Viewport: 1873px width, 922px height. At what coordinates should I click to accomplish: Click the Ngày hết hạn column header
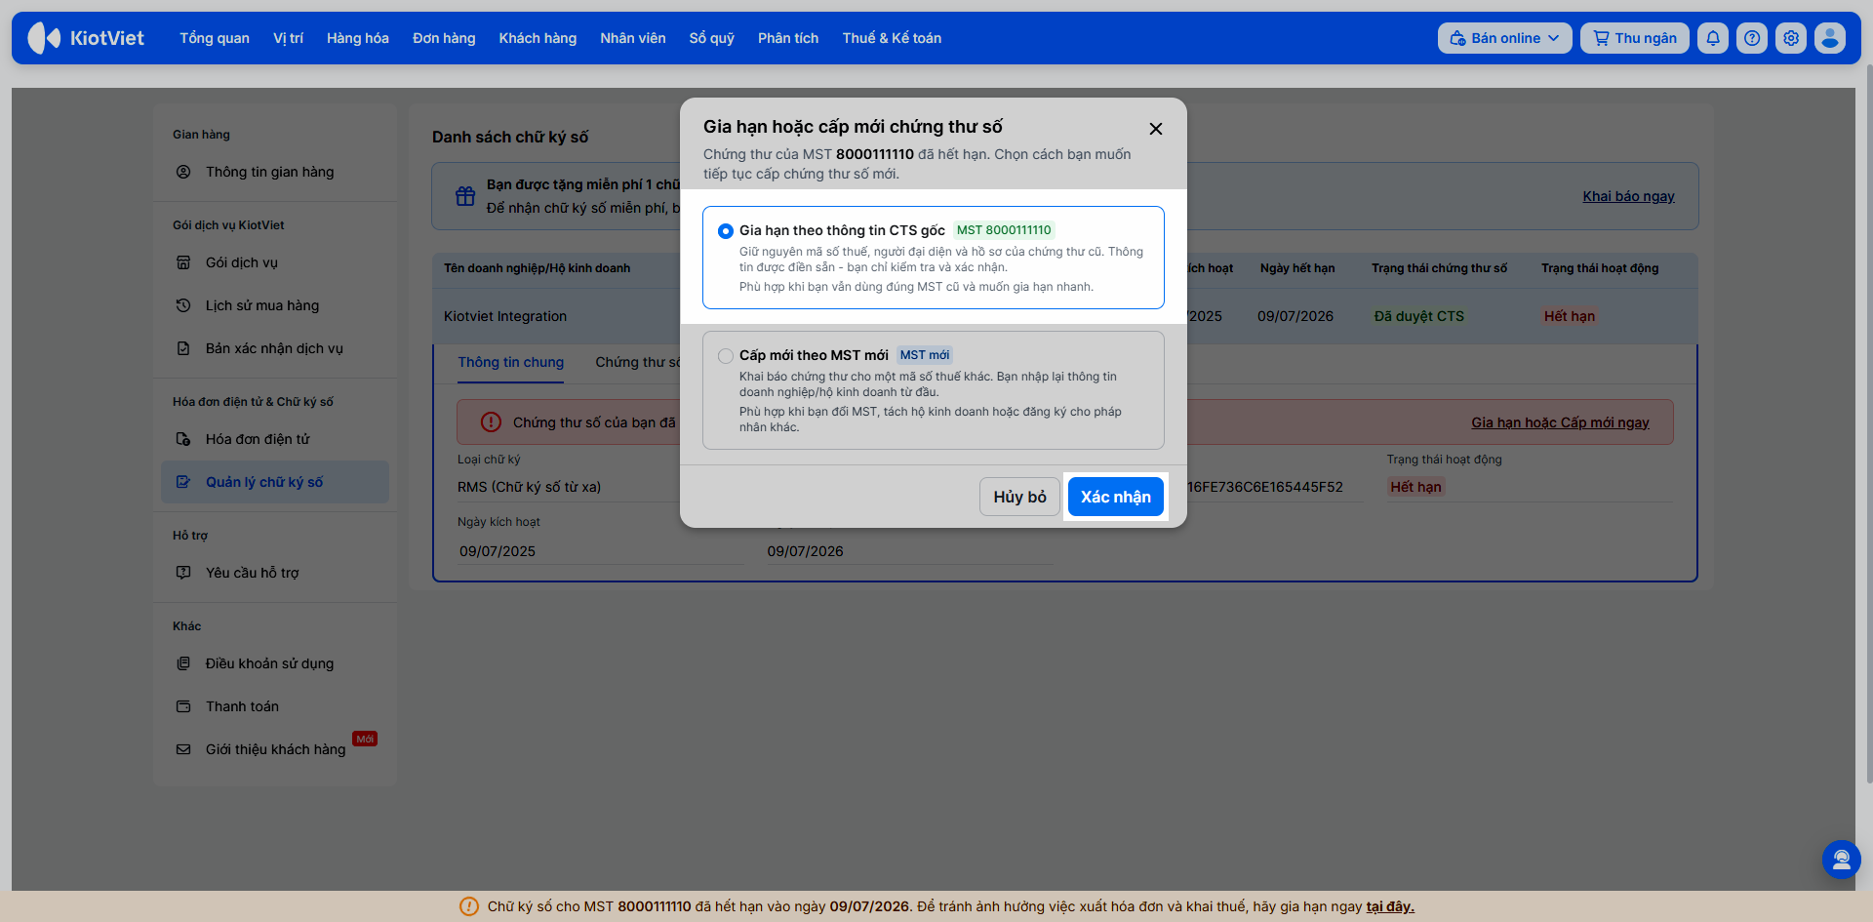tap(1297, 268)
